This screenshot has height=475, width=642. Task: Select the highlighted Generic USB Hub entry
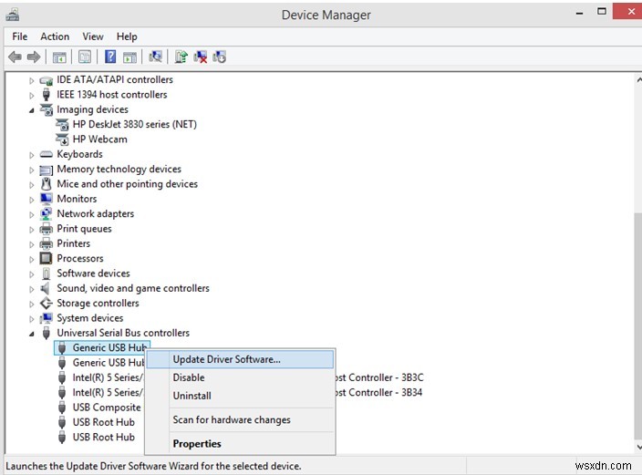click(x=102, y=347)
